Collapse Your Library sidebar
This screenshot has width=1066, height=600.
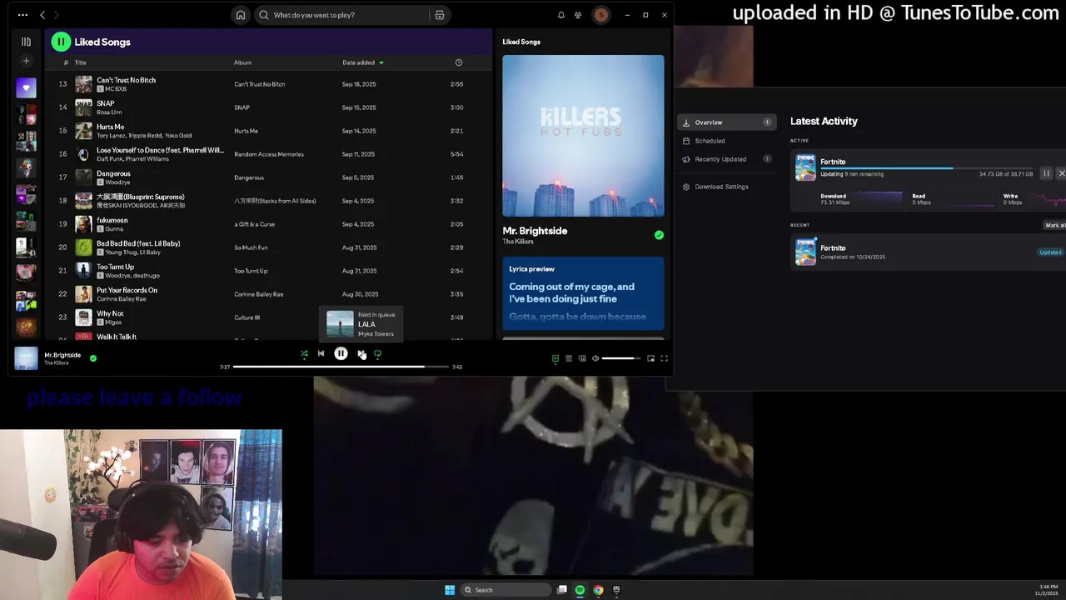26,42
